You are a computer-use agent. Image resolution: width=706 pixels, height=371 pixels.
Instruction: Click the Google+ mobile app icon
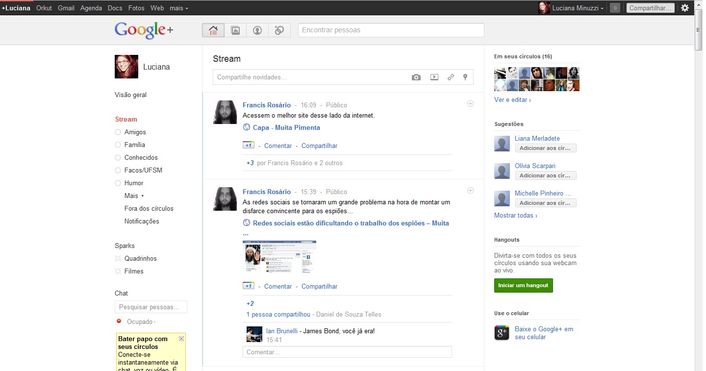click(502, 333)
